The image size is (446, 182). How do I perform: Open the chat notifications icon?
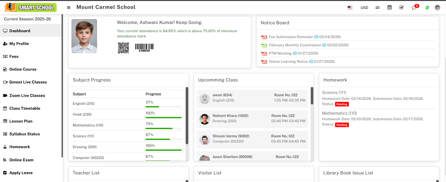[414, 8]
